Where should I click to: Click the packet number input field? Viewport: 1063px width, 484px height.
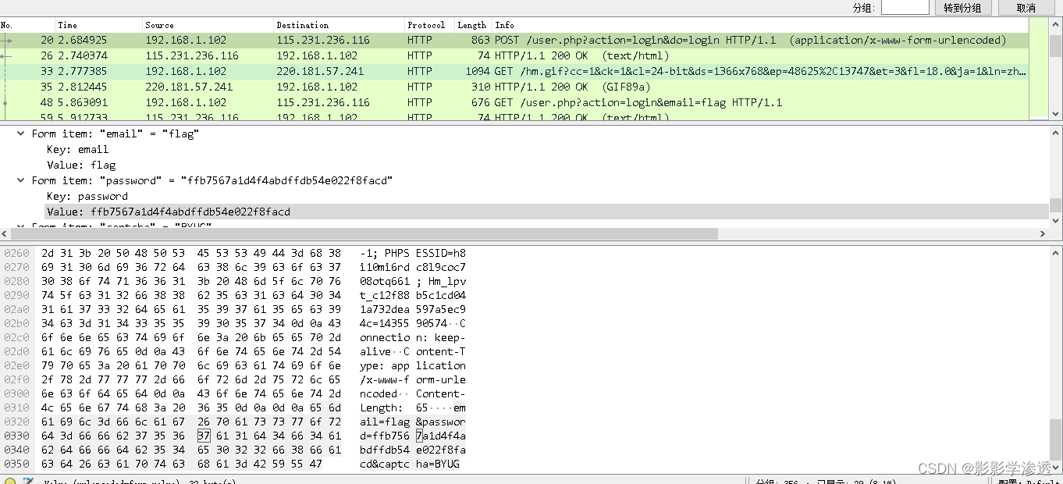click(x=905, y=8)
